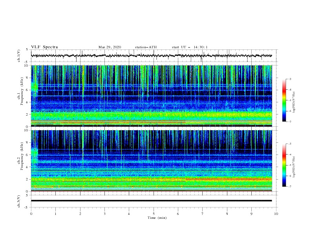Click the 'ch.1(V)' waveform axis label
Image resolution: width=311 pixels, height=240 pixels.
pos(19,56)
